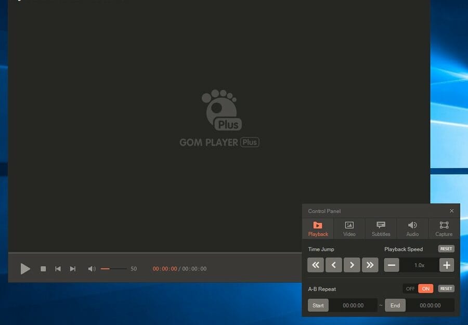Start playback with the Play button
The height and width of the screenshot is (325, 468).
(25, 269)
